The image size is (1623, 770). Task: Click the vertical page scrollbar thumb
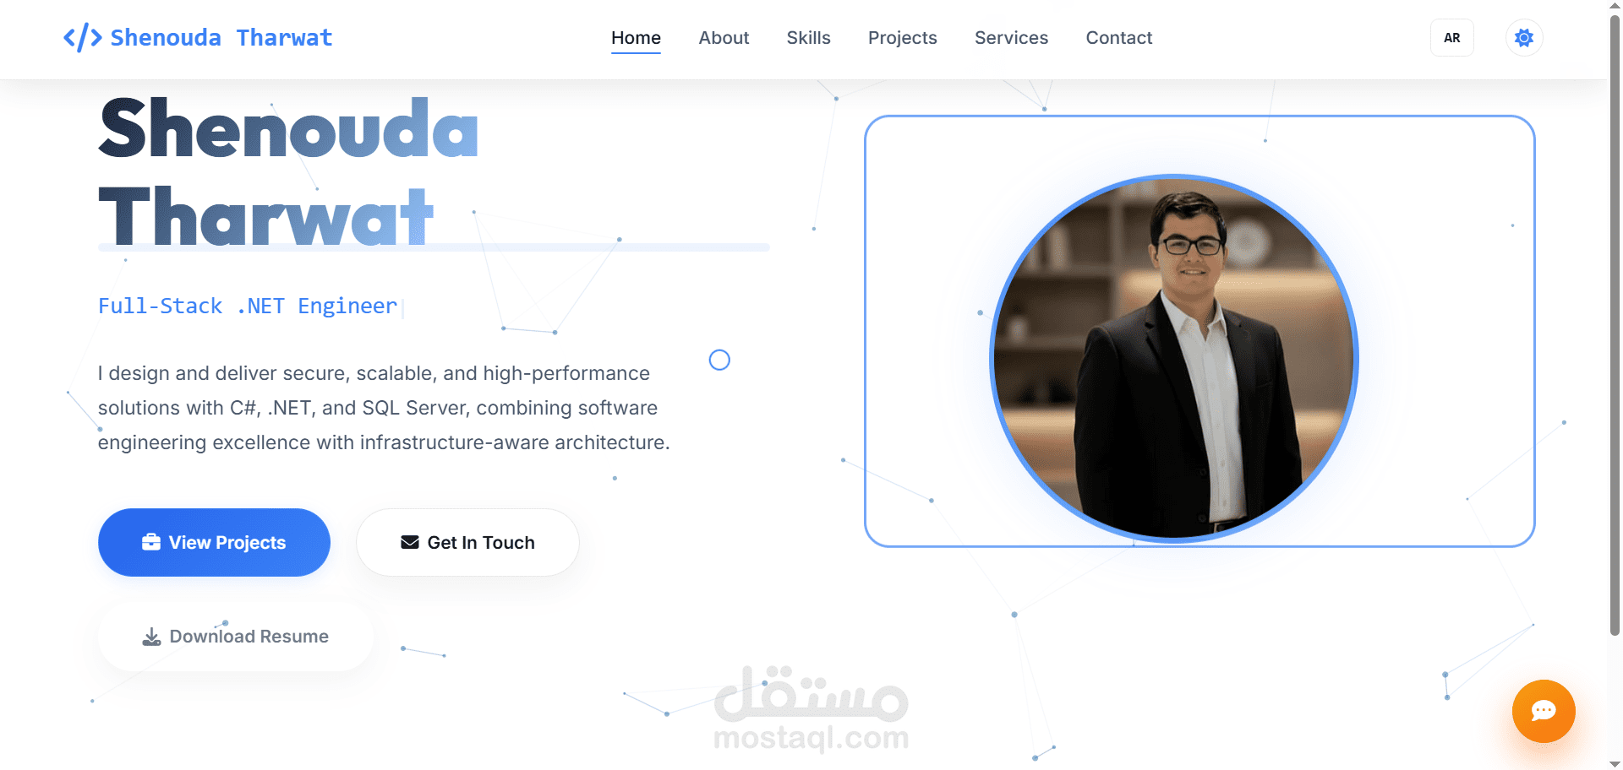(1615, 325)
